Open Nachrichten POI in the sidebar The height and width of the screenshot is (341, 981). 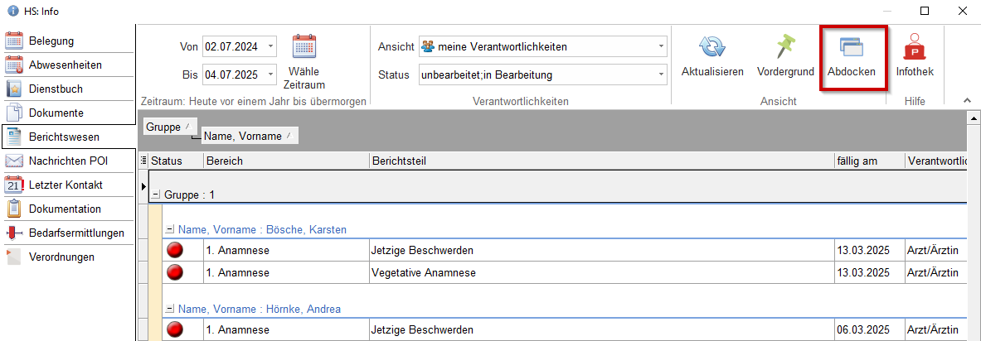tap(68, 161)
